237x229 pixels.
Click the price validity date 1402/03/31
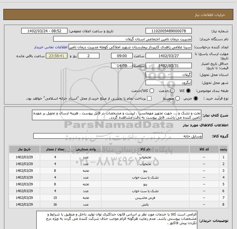[x=169, y=65]
